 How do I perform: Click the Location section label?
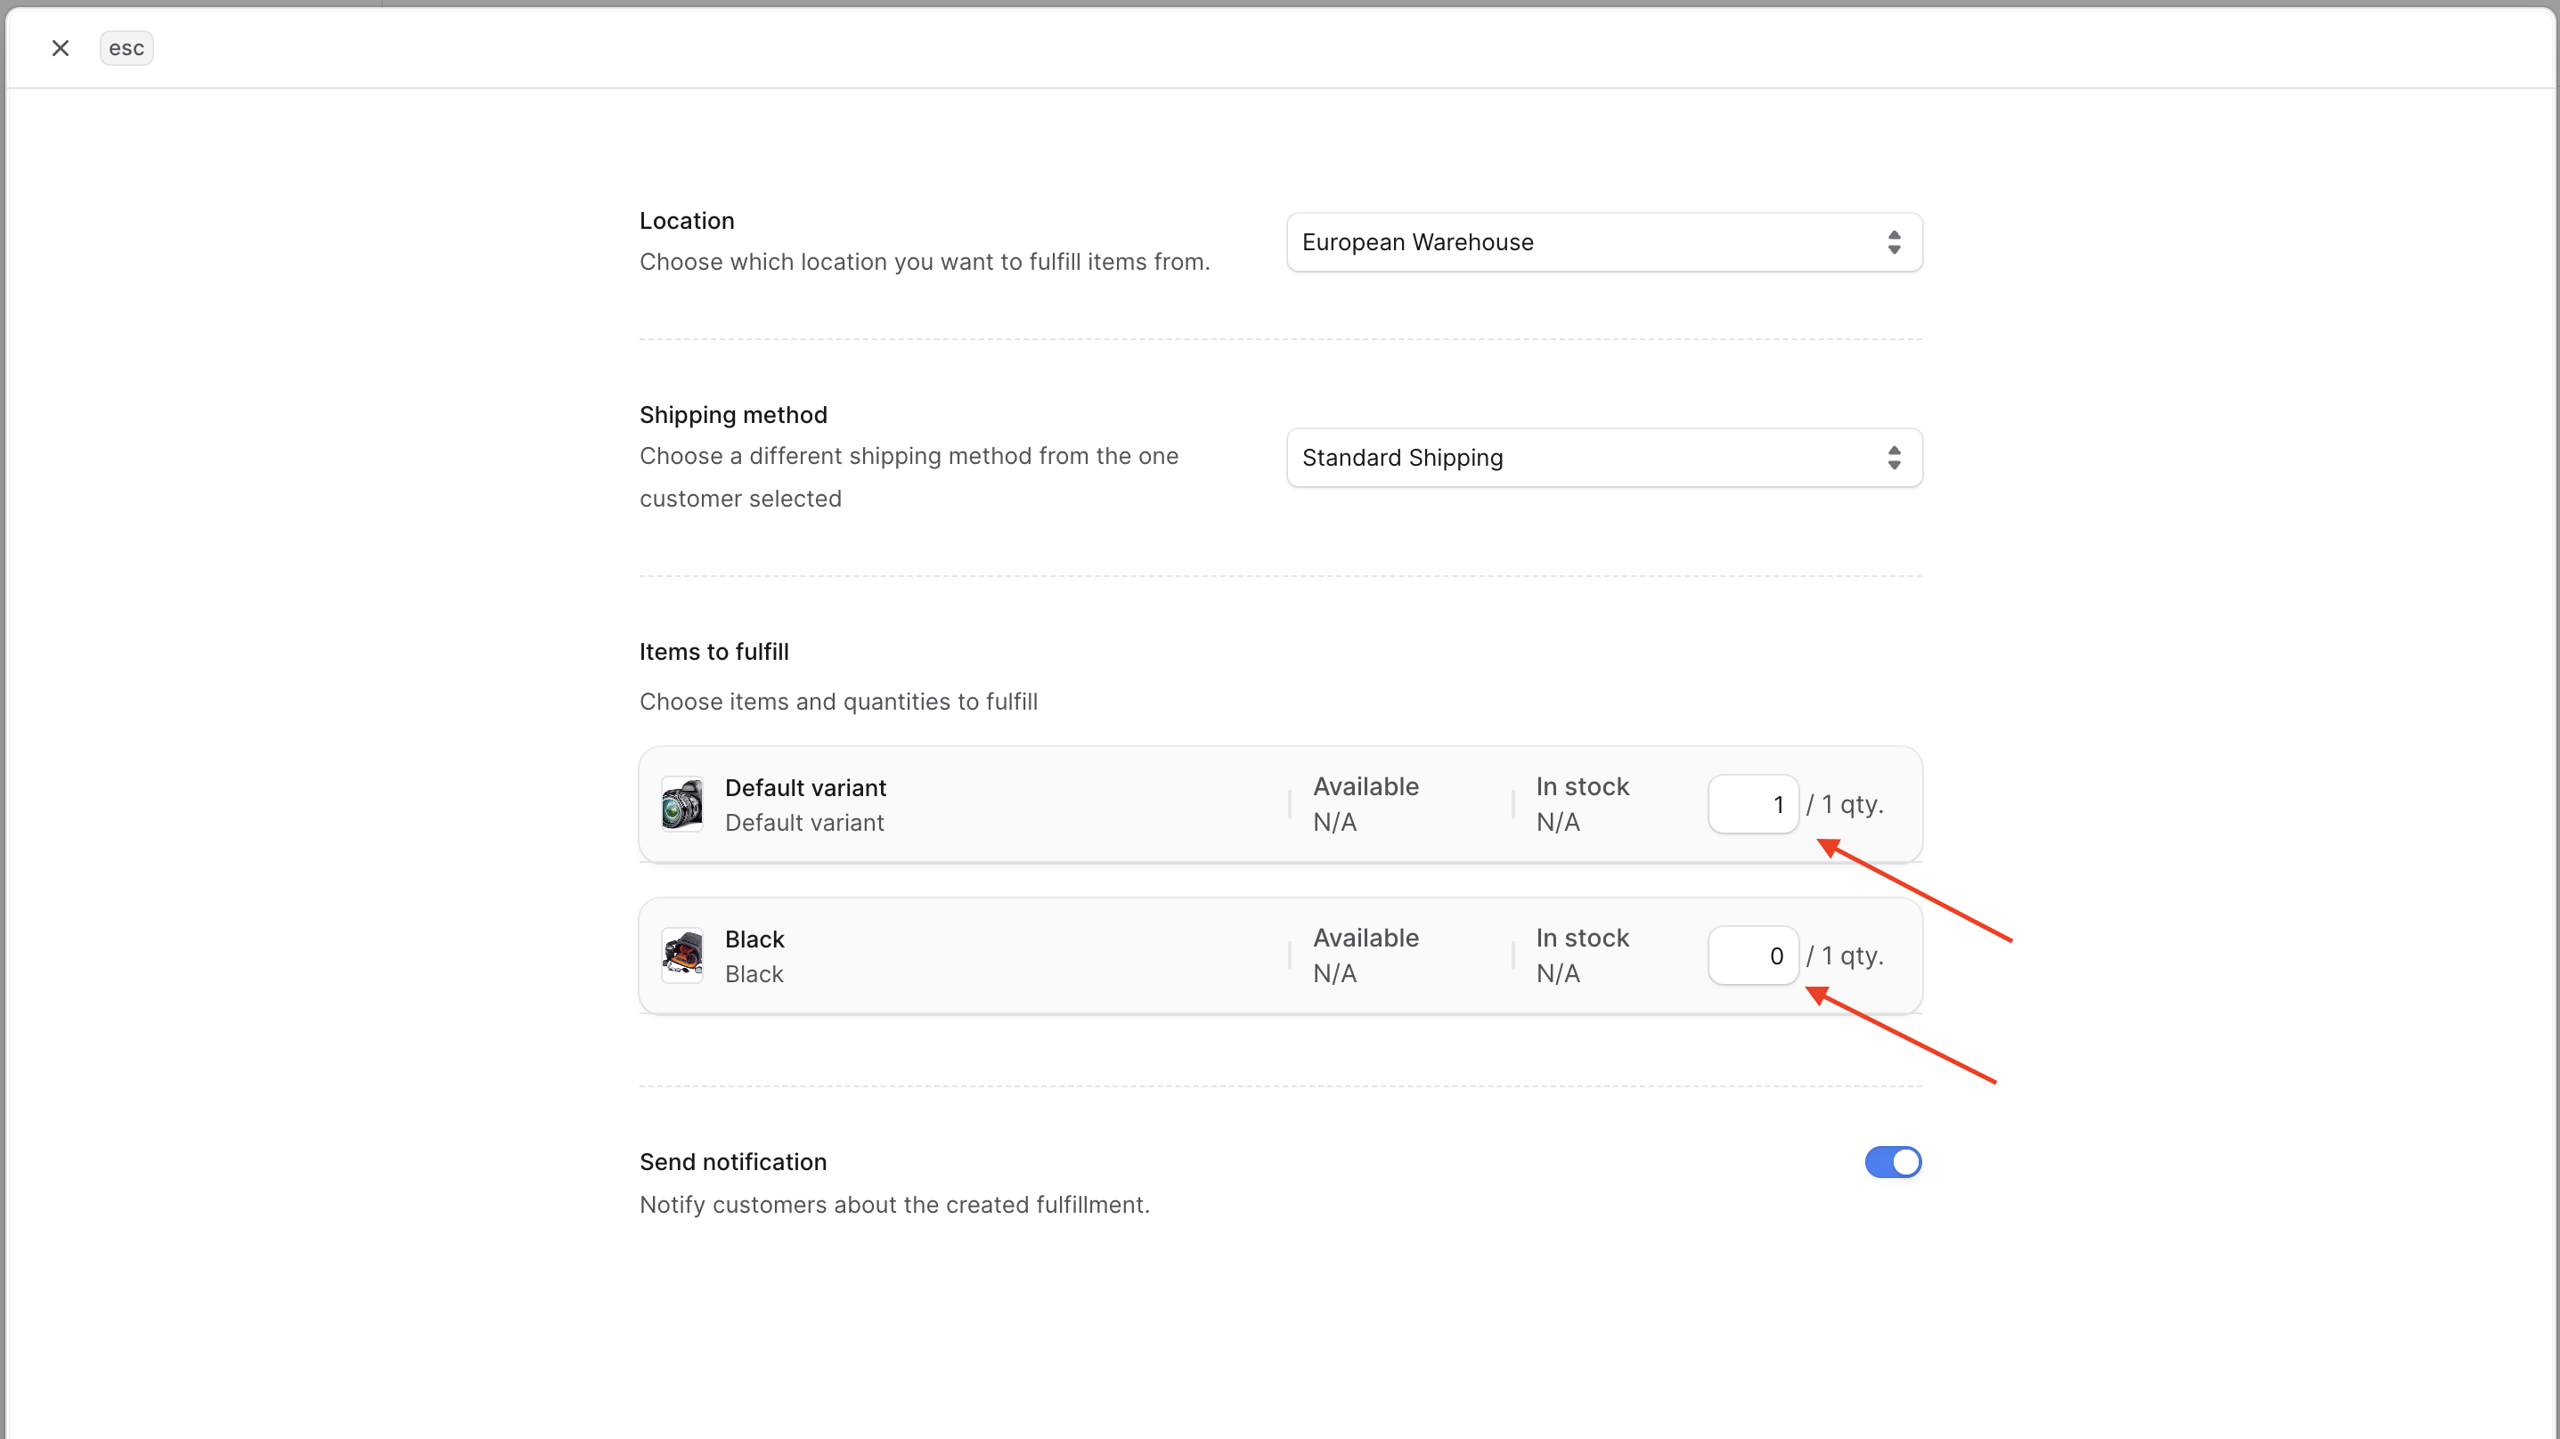tap(687, 221)
